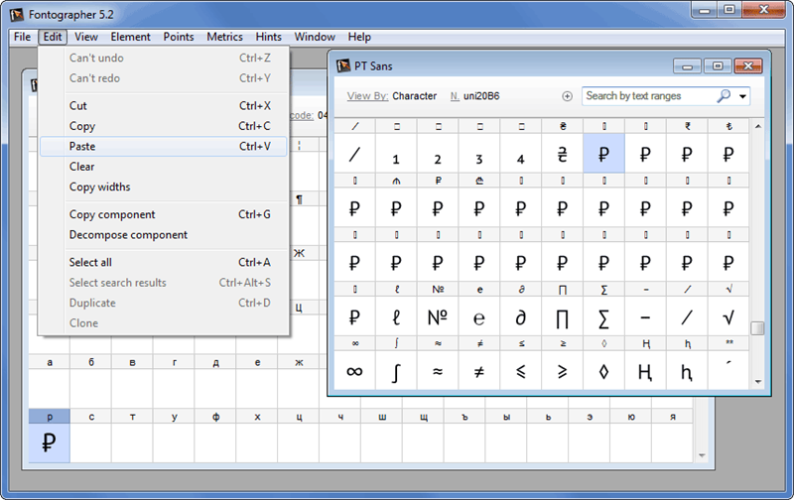Click the round plus icon beside the search box

568,96
